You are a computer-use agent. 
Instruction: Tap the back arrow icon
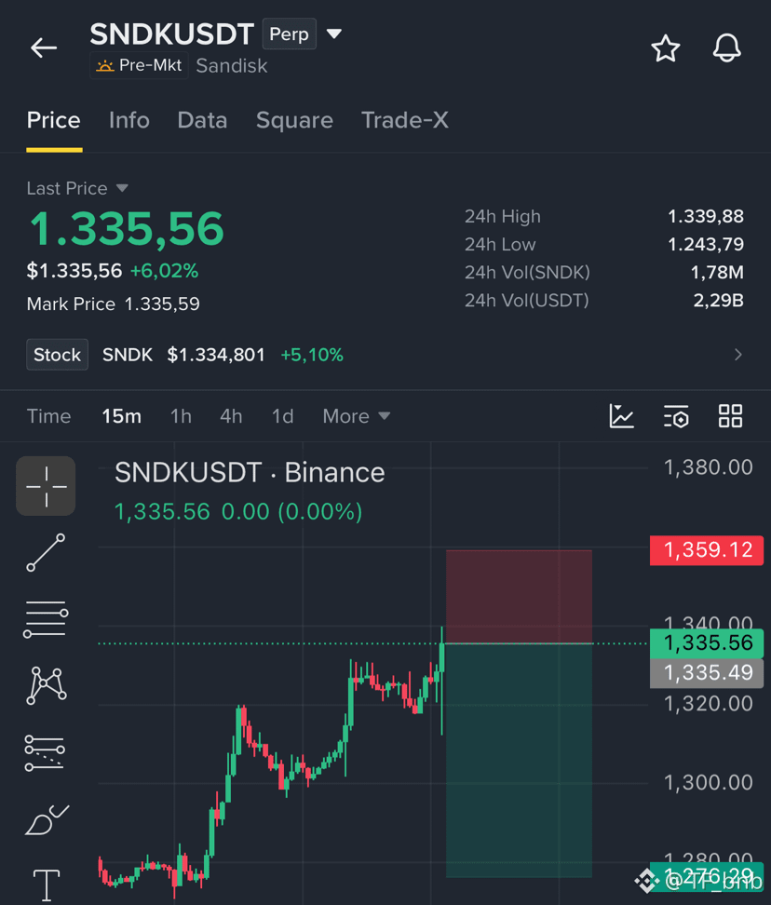[x=44, y=47]
